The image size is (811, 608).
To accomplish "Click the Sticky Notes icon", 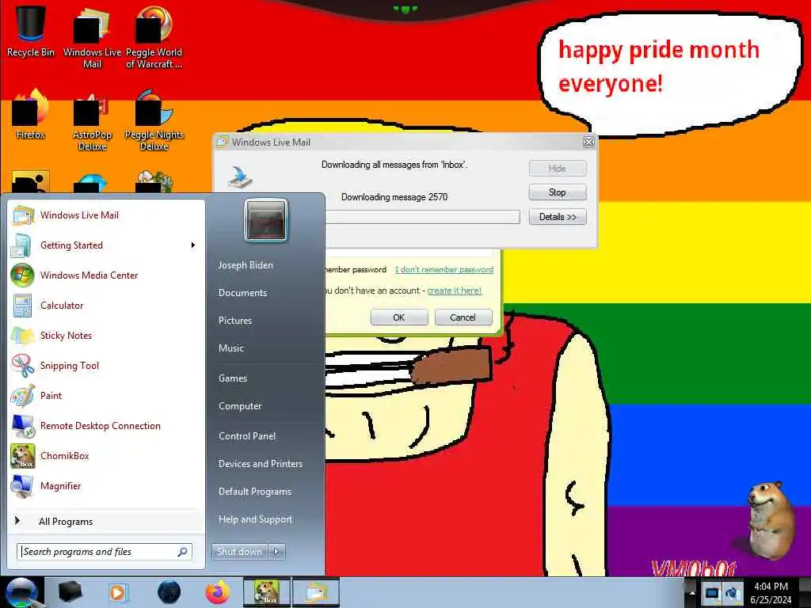I will coord(23,335).
